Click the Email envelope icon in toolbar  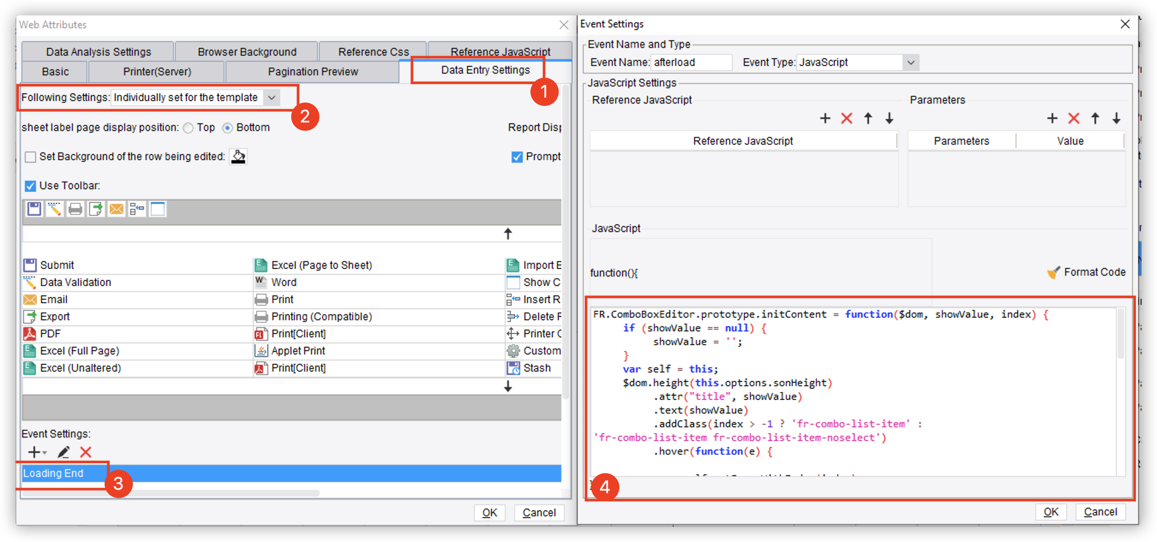(x=116, y=208)
